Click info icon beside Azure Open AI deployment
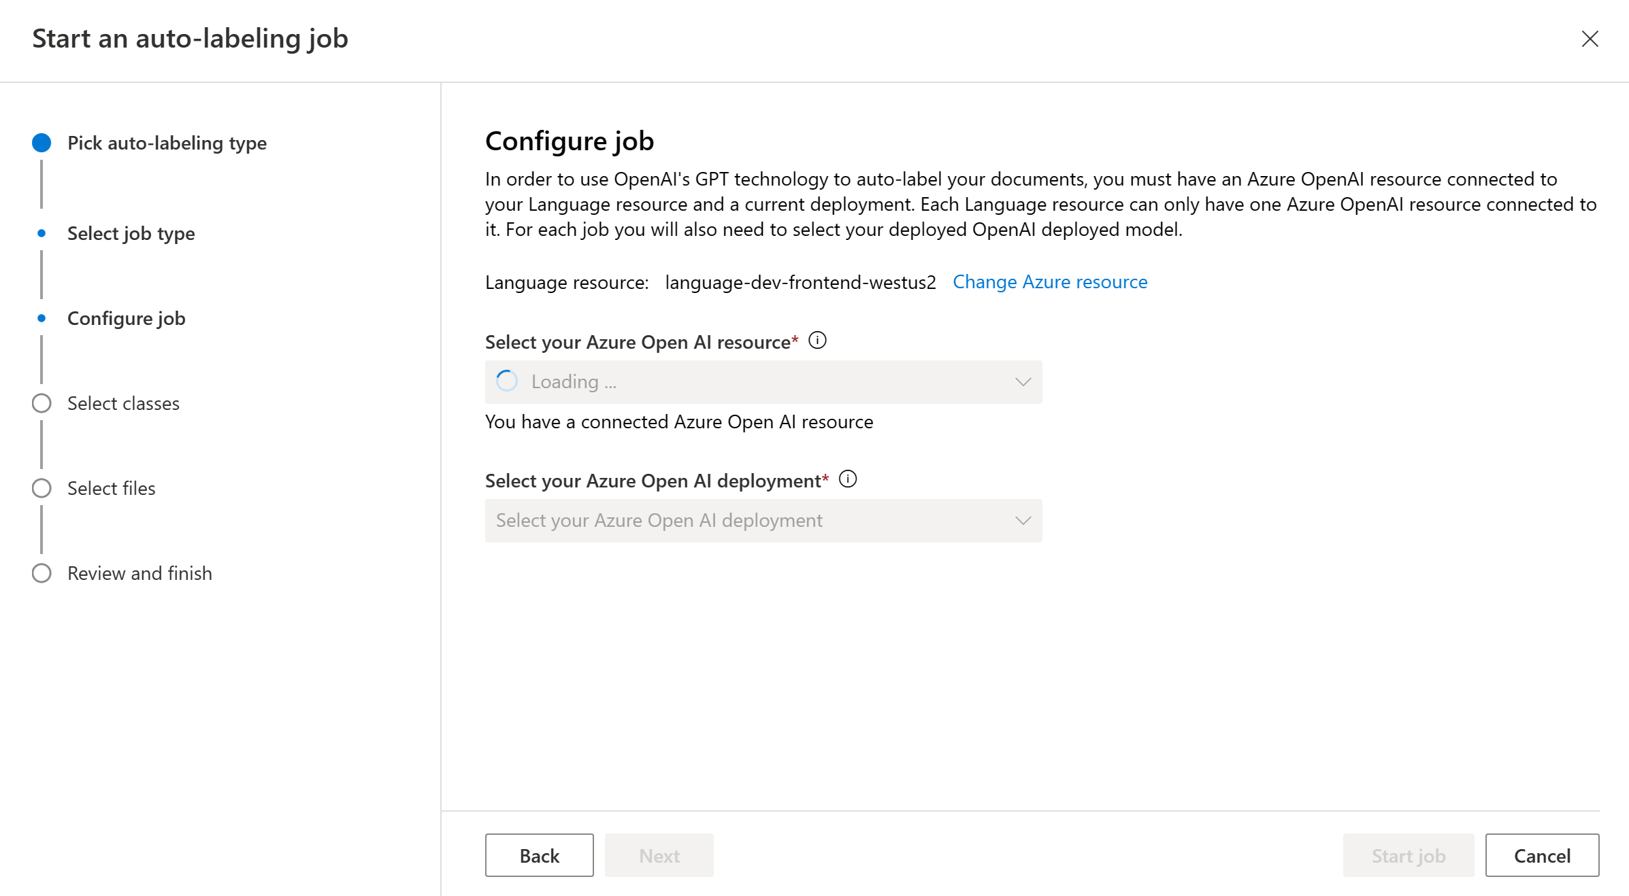The image size is (1629, 896). pos(848,479)
